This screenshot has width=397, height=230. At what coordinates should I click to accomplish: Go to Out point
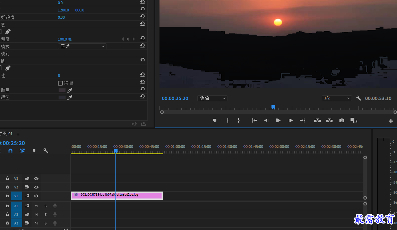point(303,121)
